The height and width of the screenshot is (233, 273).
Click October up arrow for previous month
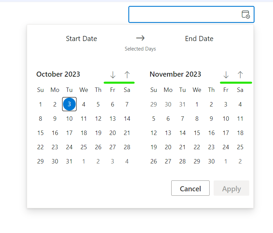pyautogui.click(x=127, y=75)
